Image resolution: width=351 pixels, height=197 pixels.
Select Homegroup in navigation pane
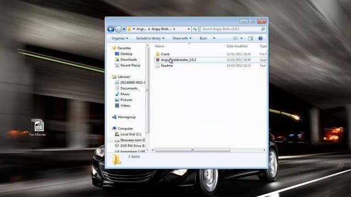pos(127,117)
